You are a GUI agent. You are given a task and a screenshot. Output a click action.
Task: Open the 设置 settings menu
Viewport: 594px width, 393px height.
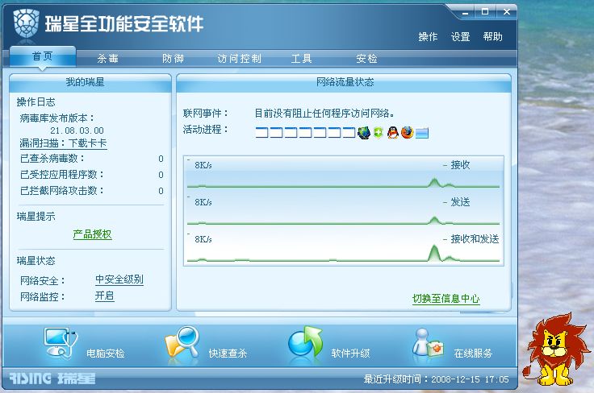pos(460,37)
